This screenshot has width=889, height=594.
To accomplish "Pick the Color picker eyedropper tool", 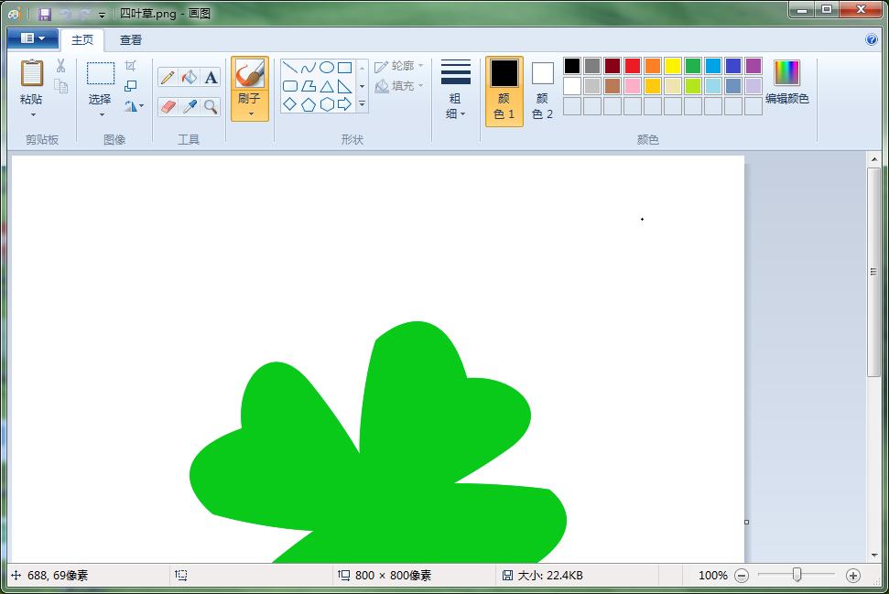I will (190, 107).
